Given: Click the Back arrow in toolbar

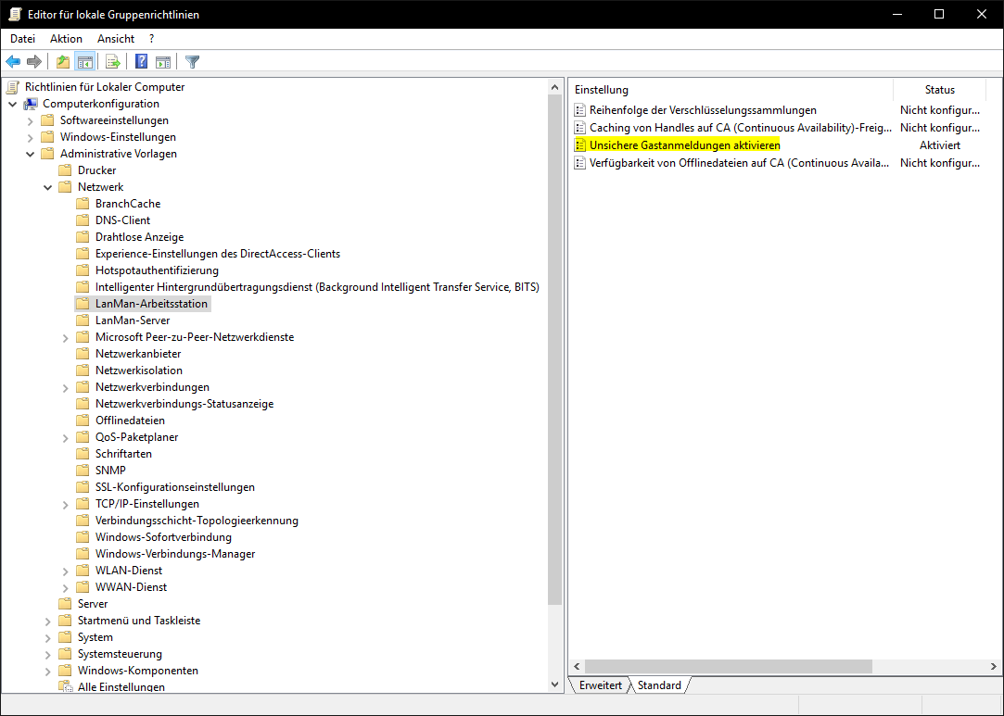Looking at the screenshot, I should (13, 62).
